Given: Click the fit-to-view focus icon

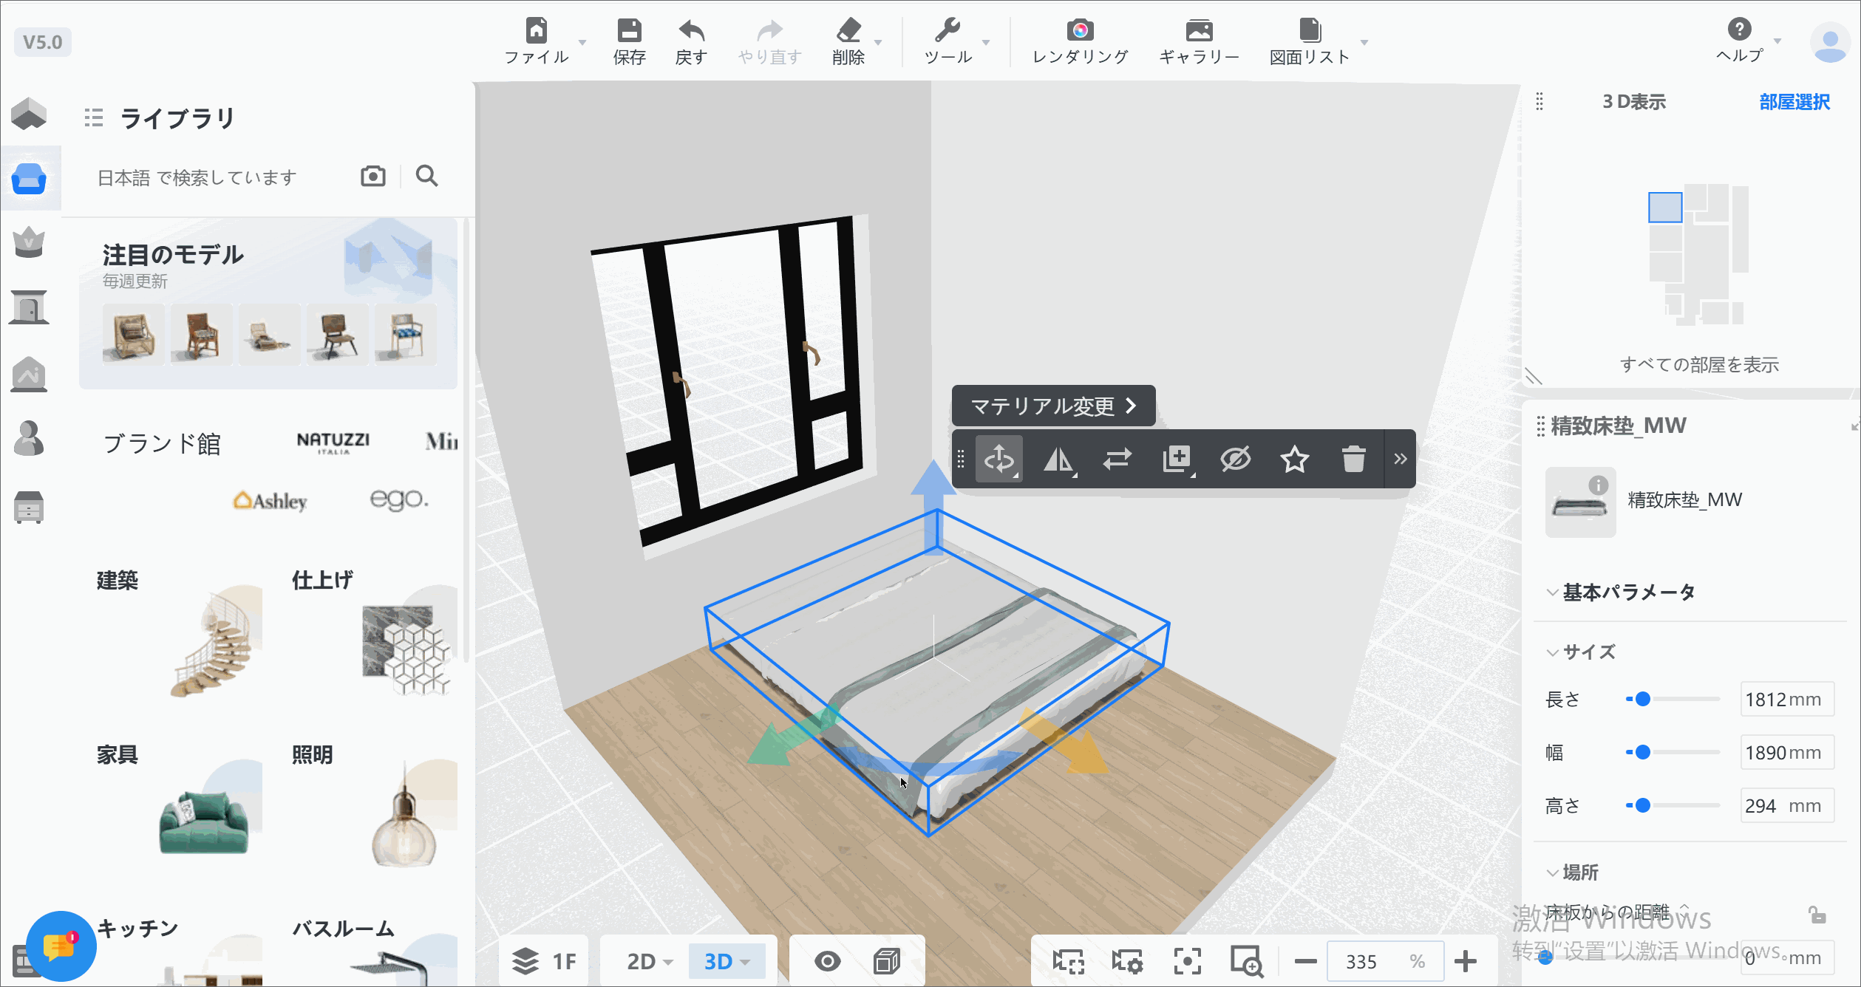Looking at the screenshot, I should pyautogui.click(x=1187, y=961).
